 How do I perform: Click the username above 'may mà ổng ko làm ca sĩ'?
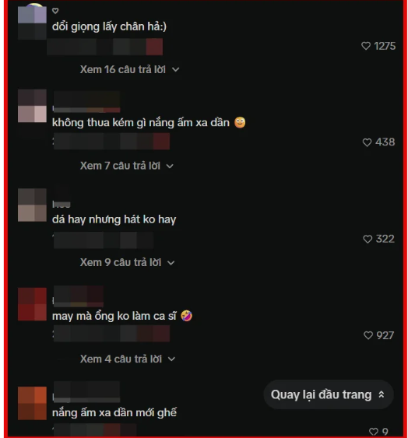78,296
